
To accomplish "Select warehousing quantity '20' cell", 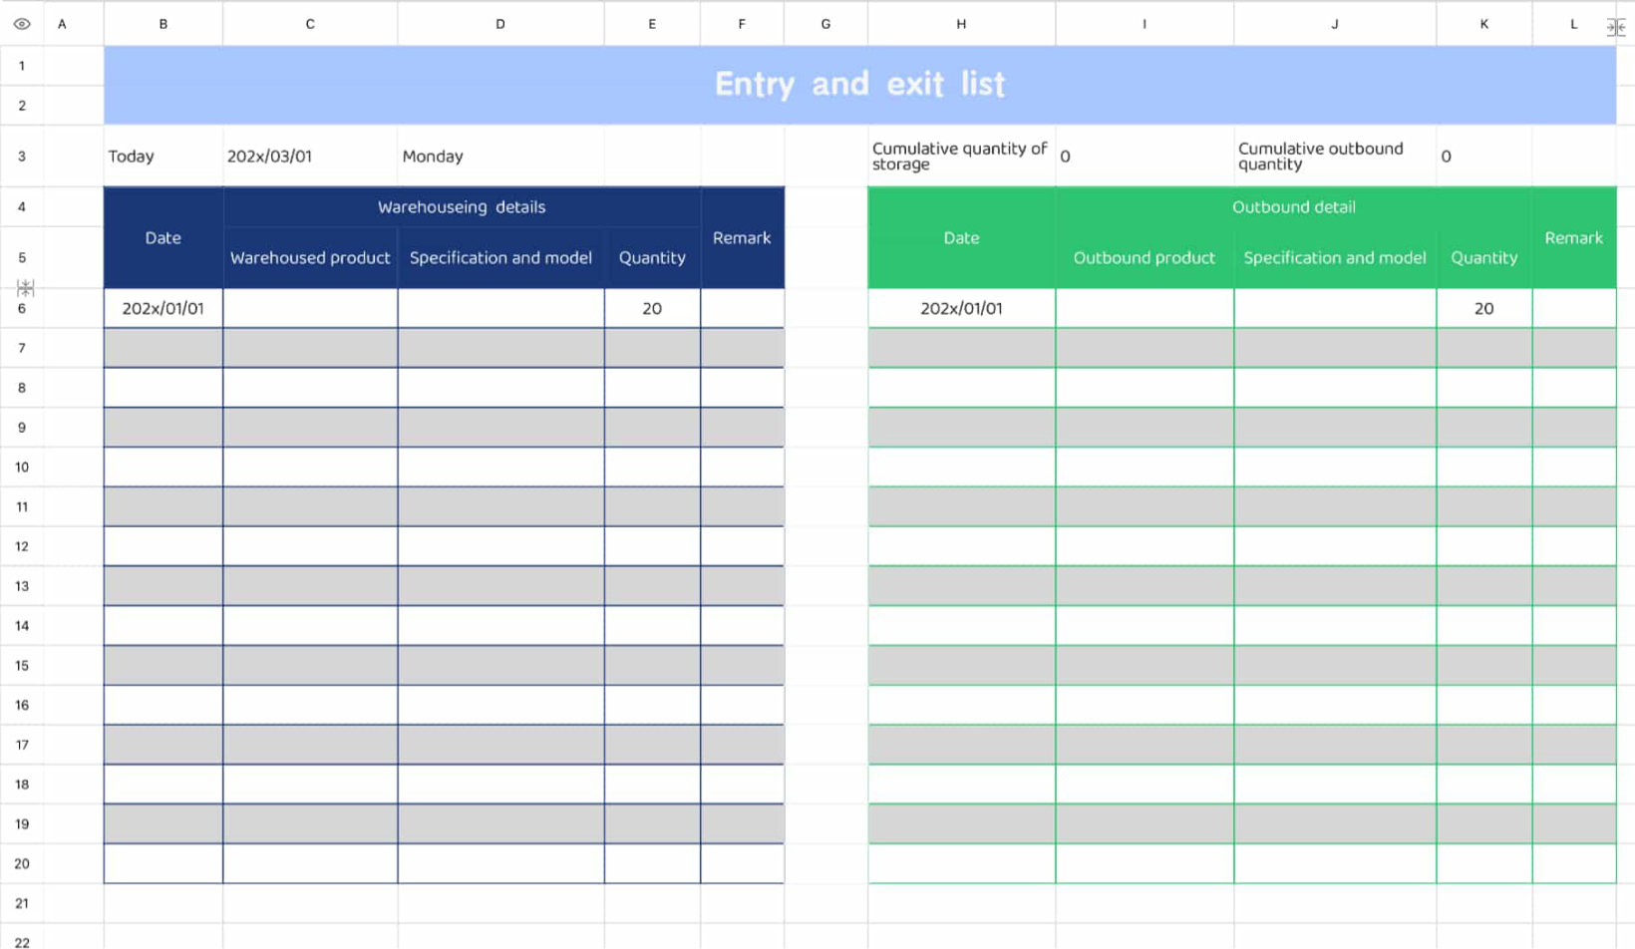I will (652, 308).
